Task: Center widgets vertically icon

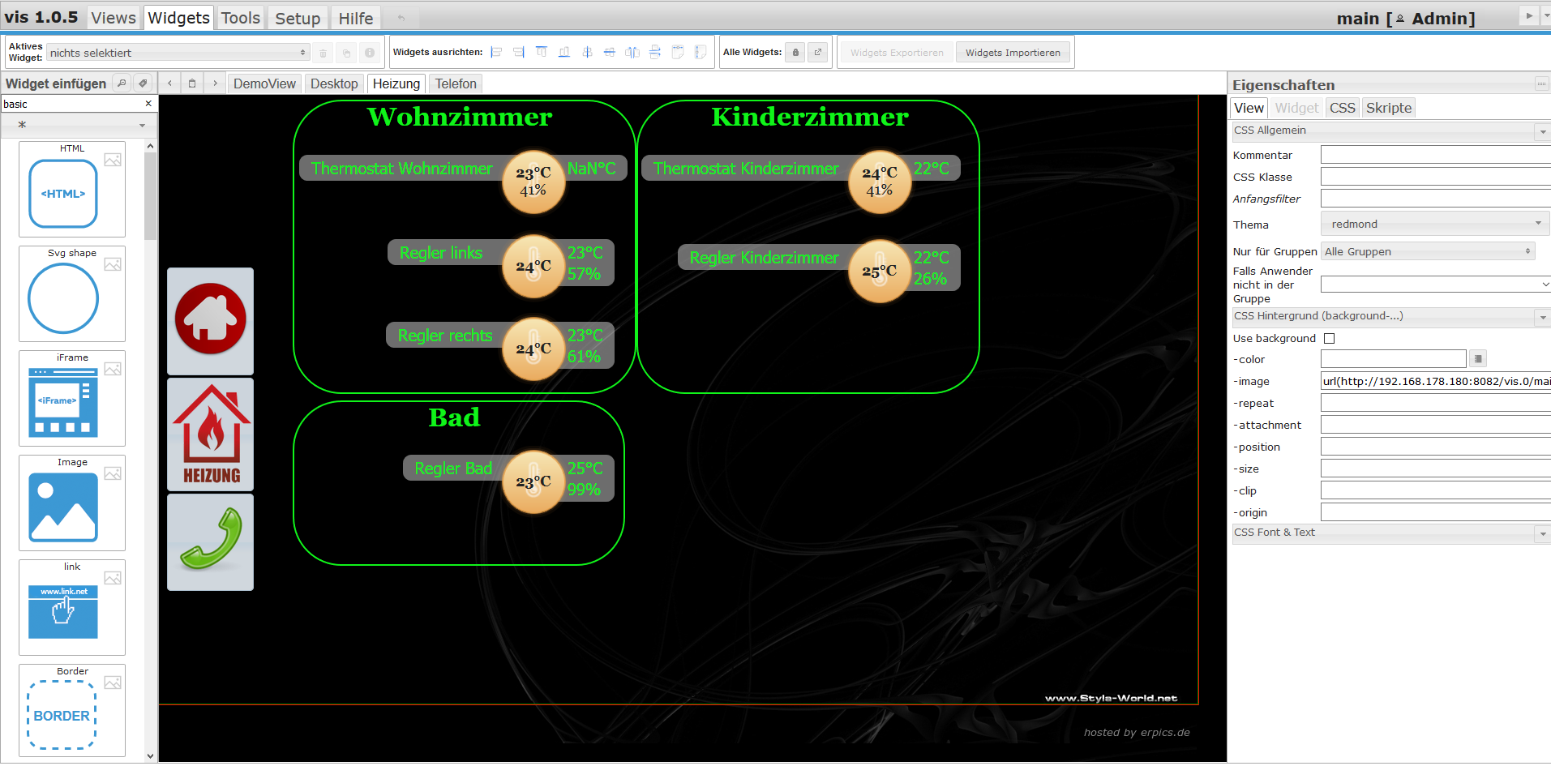Action: tap(610, 52)
